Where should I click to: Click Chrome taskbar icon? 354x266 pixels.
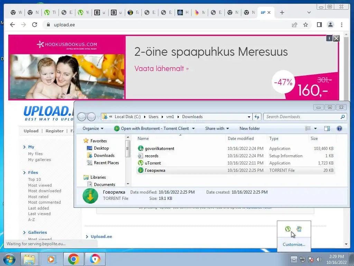(x=74, y=259)
